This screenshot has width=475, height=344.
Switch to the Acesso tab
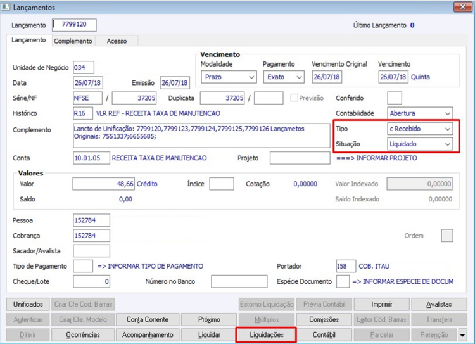[x=117, y=41]
